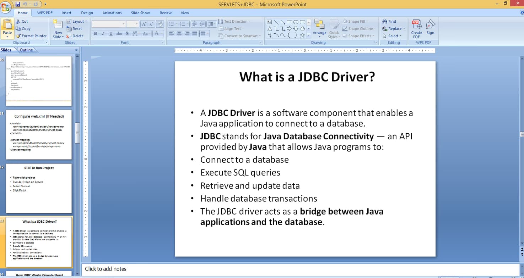
Task: Click the Office button logo
Action: coord(6,7)
